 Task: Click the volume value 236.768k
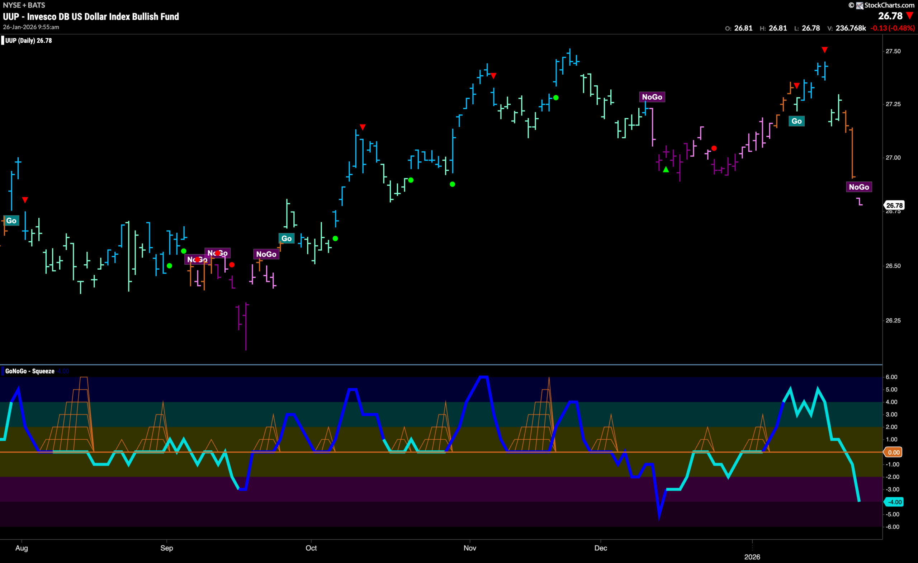(851, 28)
